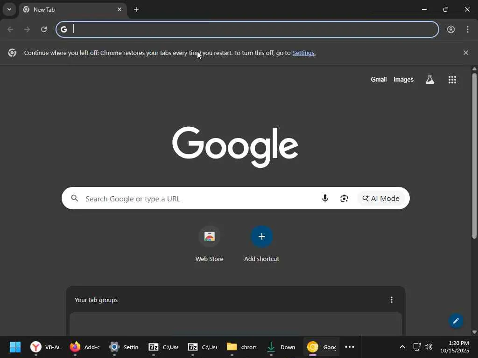Start voice search with microphone

[325, 199]
